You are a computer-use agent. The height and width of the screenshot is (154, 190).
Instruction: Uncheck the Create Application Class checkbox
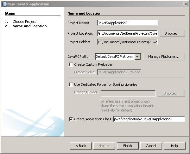coord(71,119)
